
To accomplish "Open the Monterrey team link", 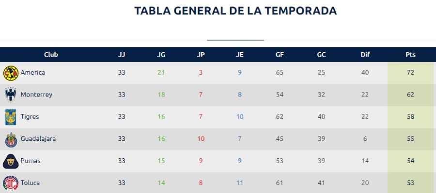I will [x=36, y=95].
